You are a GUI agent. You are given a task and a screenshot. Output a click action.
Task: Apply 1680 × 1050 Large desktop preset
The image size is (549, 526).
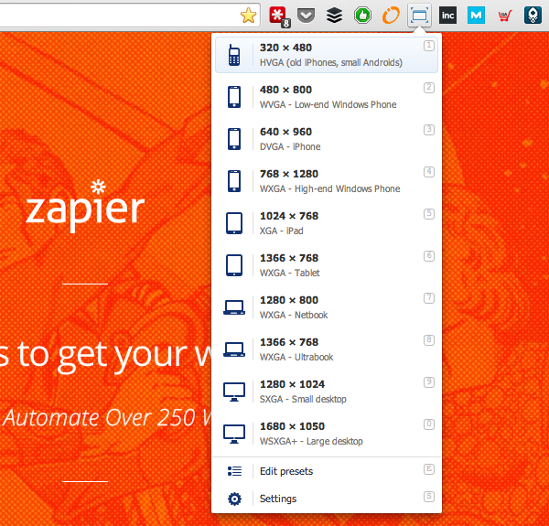pos(327,434)
